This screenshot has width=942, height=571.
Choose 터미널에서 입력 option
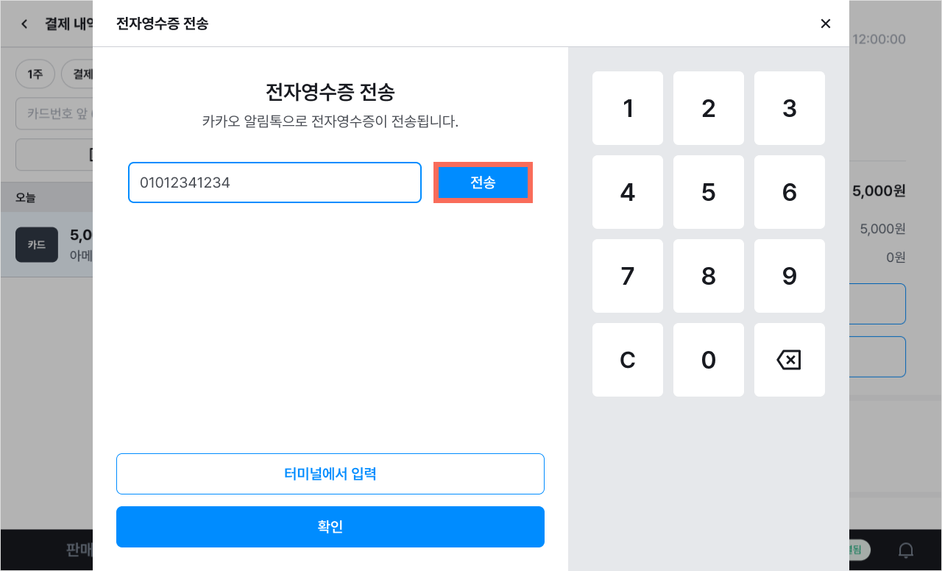pyautogui.click(x=330, y=474)
